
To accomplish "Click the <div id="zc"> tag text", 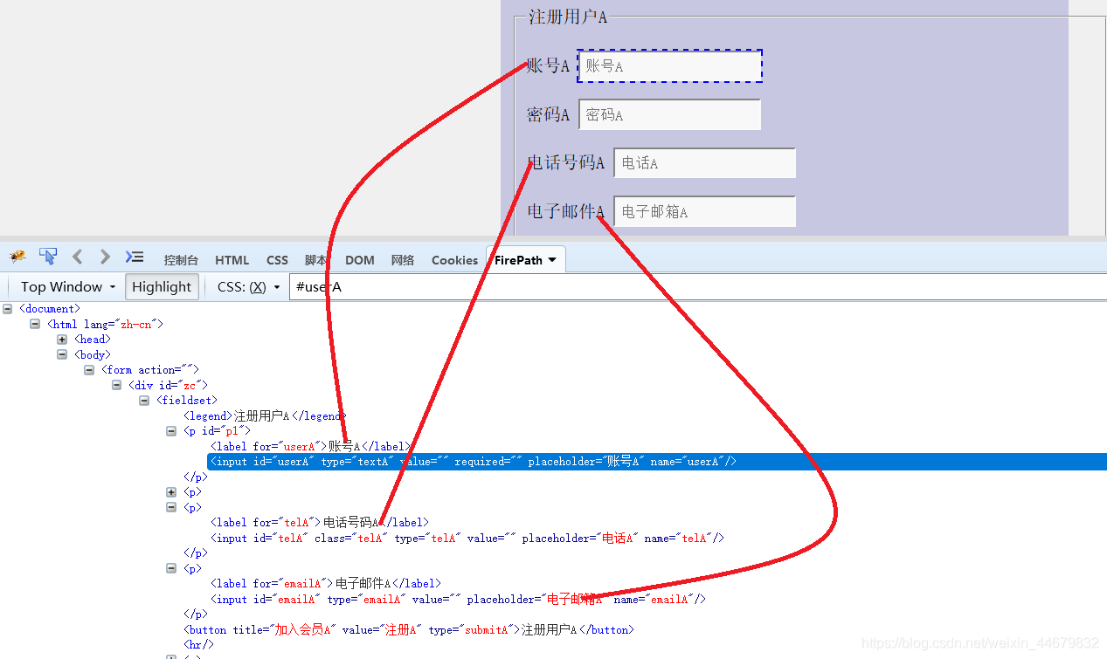I will [168, 385].
